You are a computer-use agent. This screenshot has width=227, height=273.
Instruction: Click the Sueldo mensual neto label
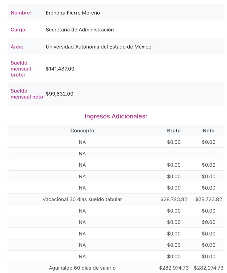[x=27, y=94]
